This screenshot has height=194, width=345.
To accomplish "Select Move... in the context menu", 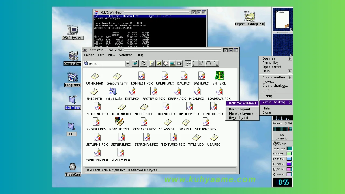I will coord(268,82).
